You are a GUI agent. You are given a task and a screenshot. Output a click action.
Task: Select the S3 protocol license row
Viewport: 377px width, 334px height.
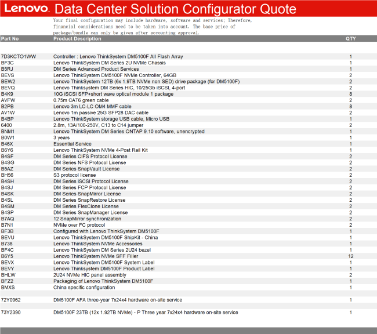[75, 175]
